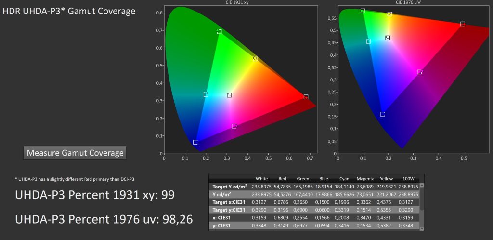Click the cyan marker on CIE 1931 chart
Image resolution: width=493 pixels, height=240 pixels.
click(206, 94)
